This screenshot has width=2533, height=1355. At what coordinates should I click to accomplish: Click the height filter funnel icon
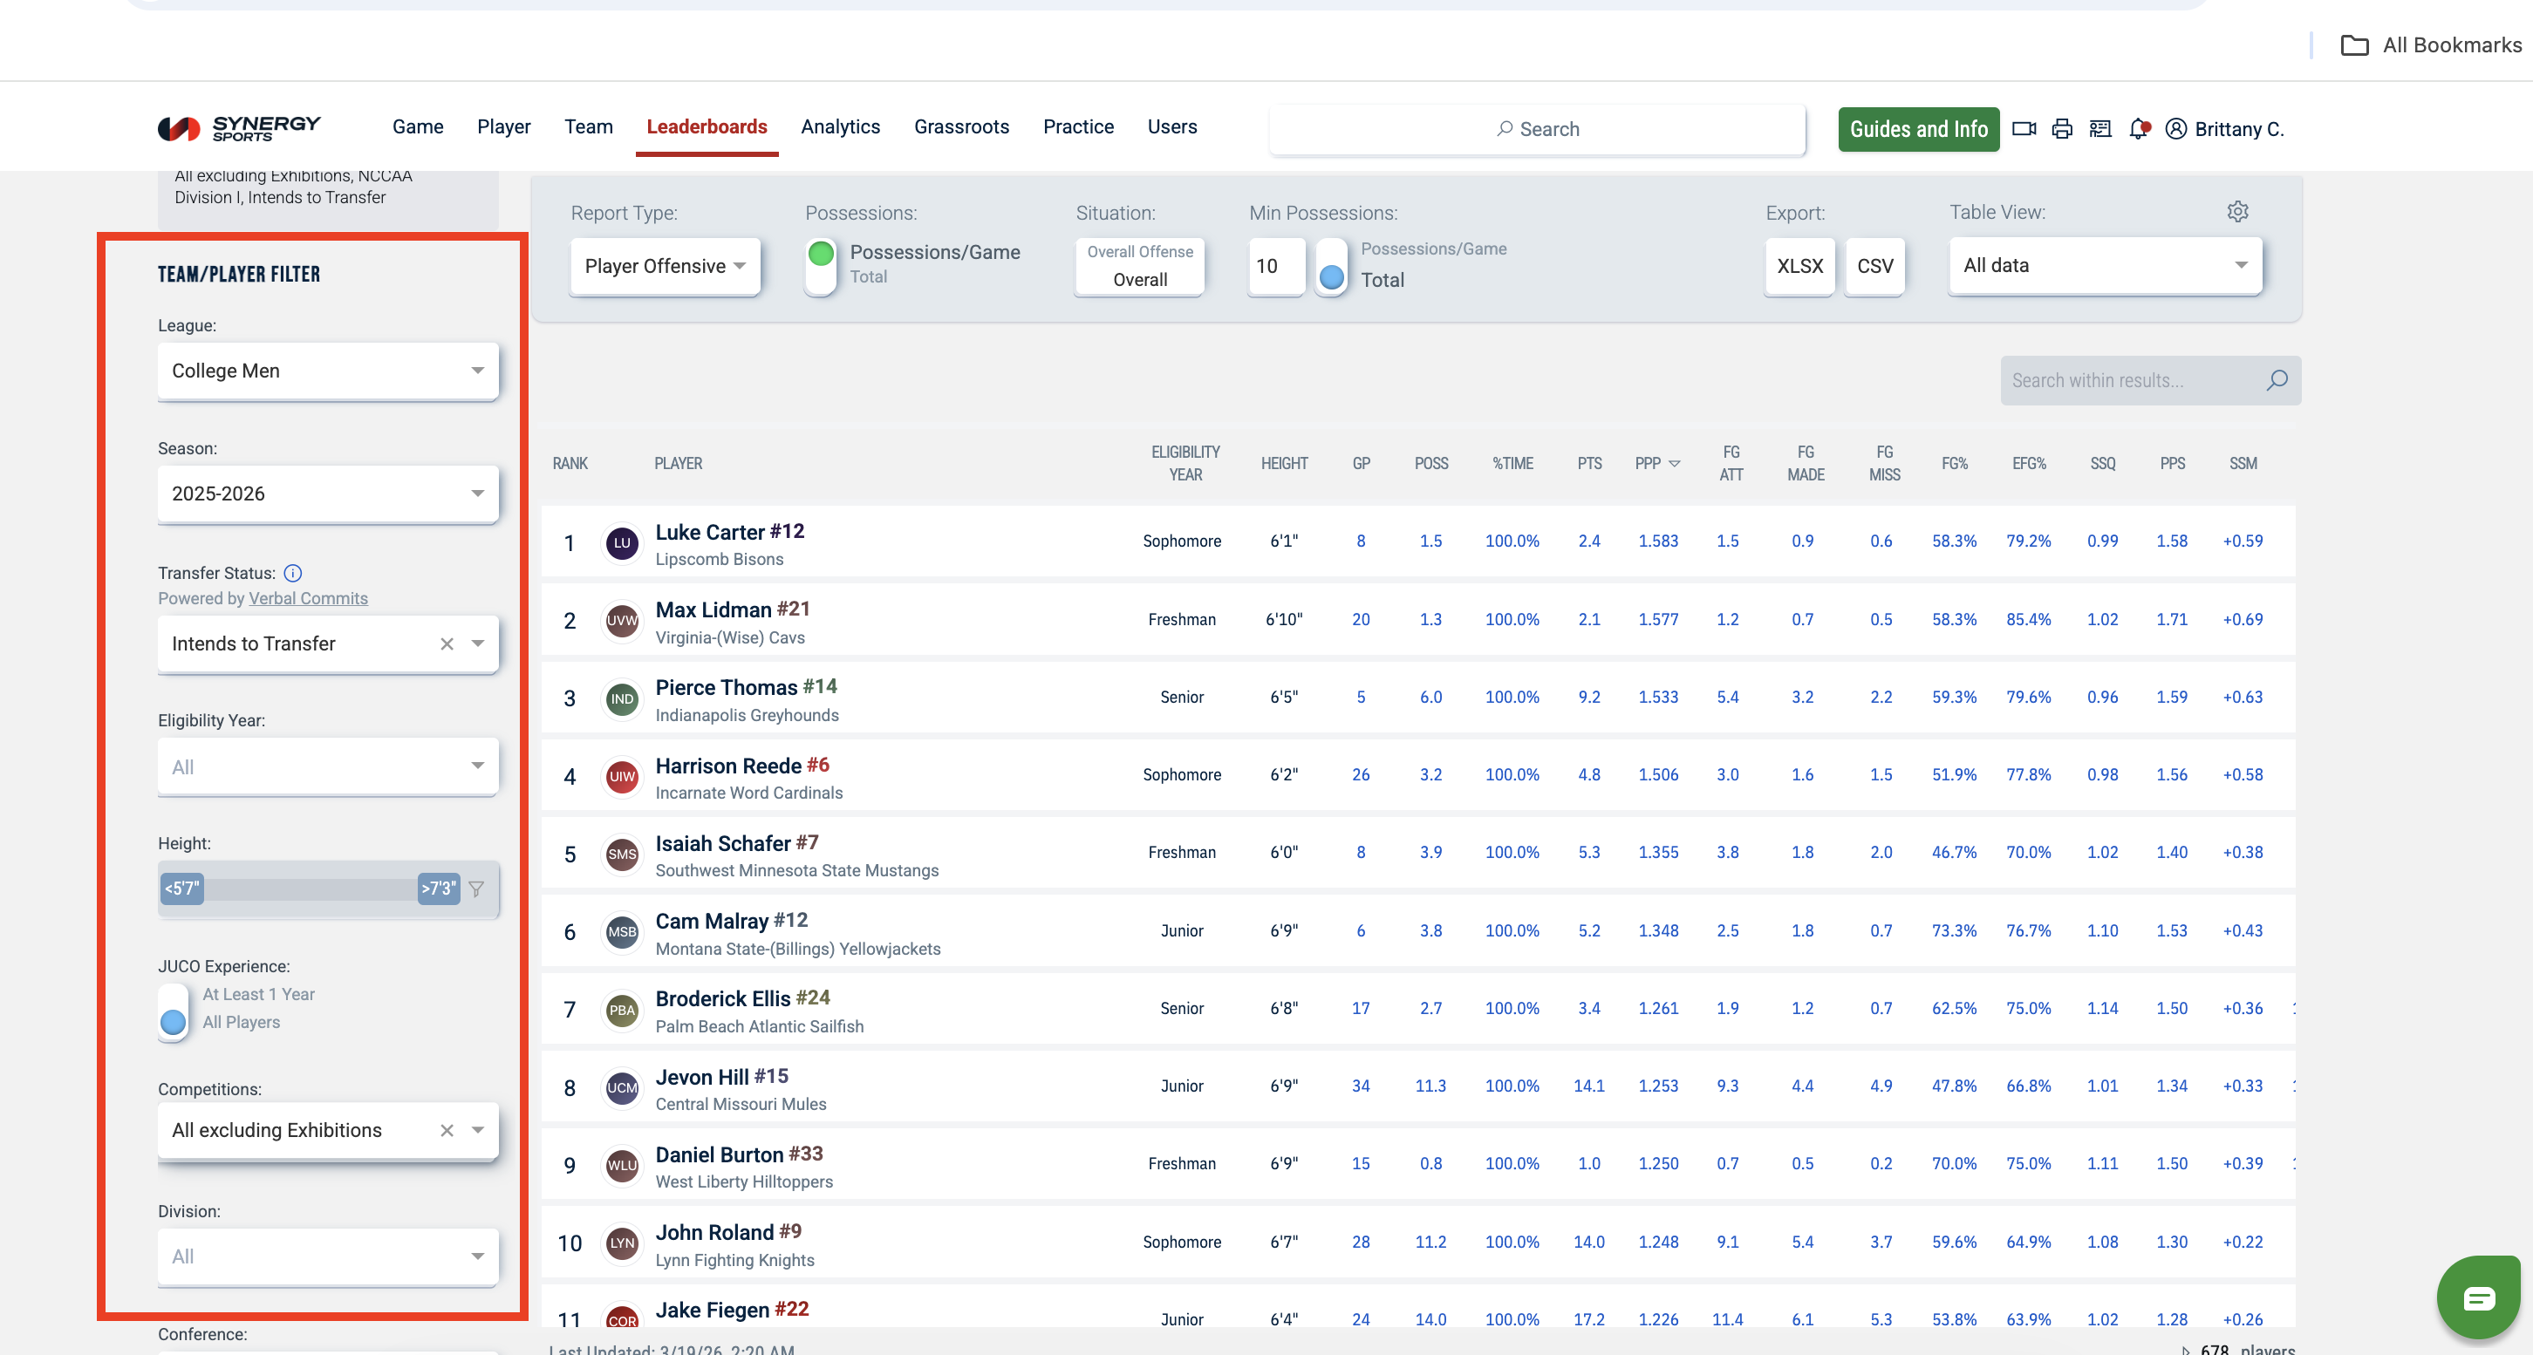477,889
